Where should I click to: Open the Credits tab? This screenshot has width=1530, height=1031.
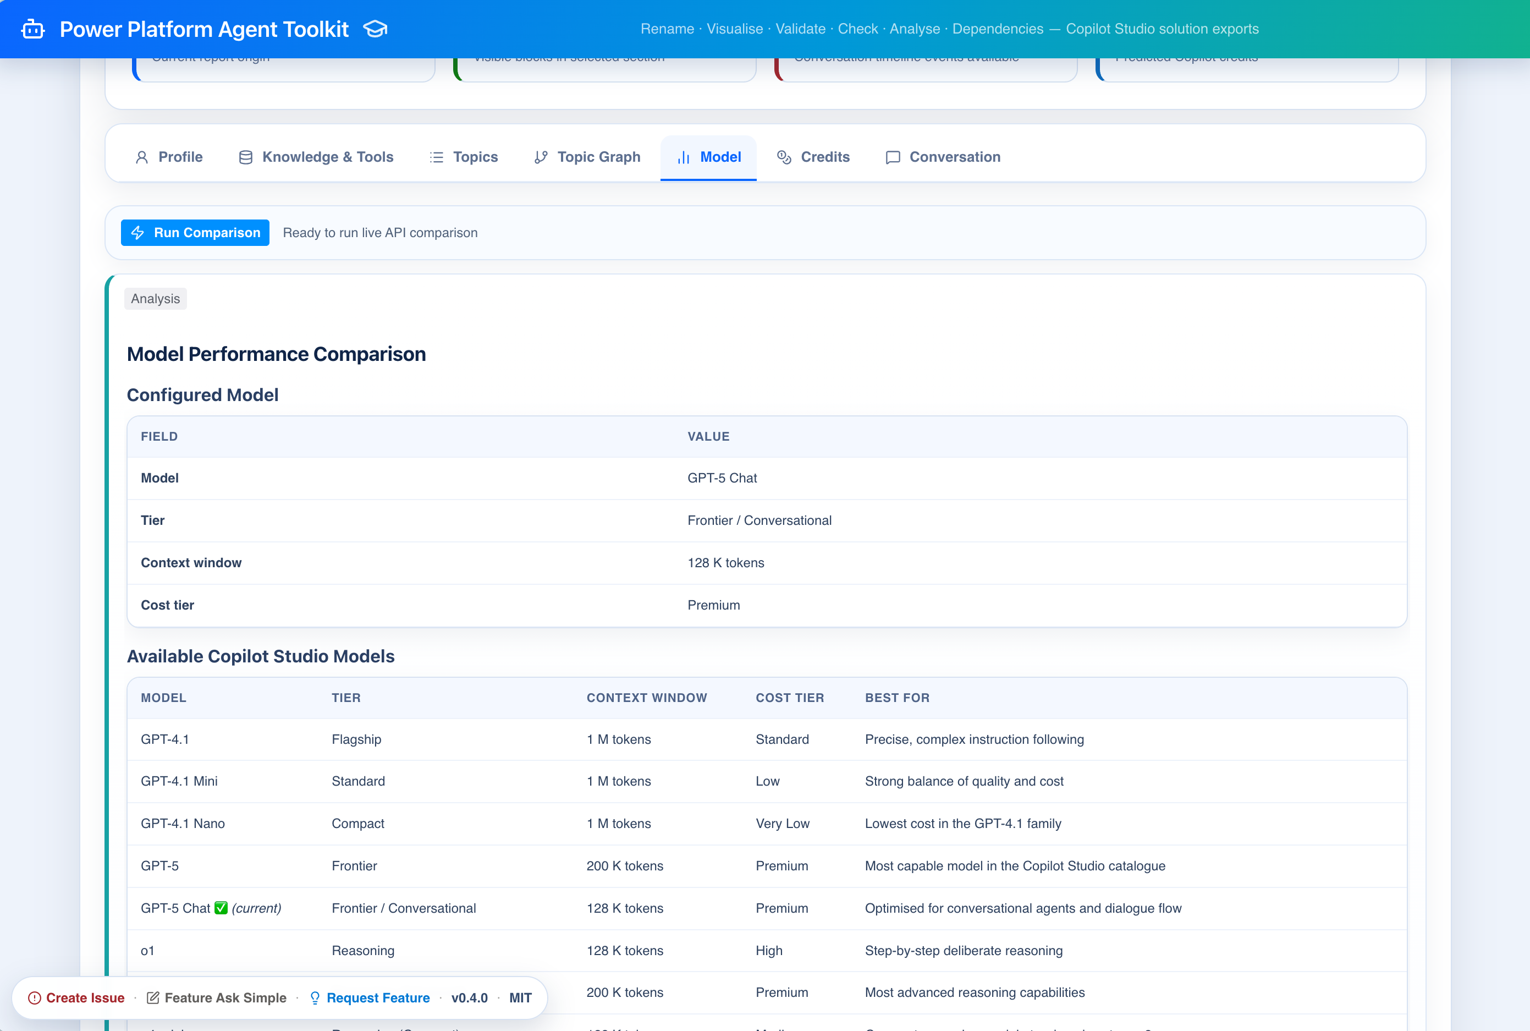(824, 157)
